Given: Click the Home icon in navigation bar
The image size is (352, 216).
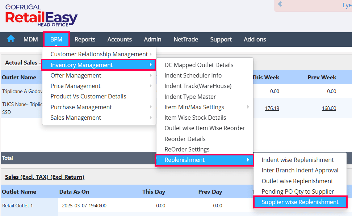Looking at the screenshot, I should point(11,39).
